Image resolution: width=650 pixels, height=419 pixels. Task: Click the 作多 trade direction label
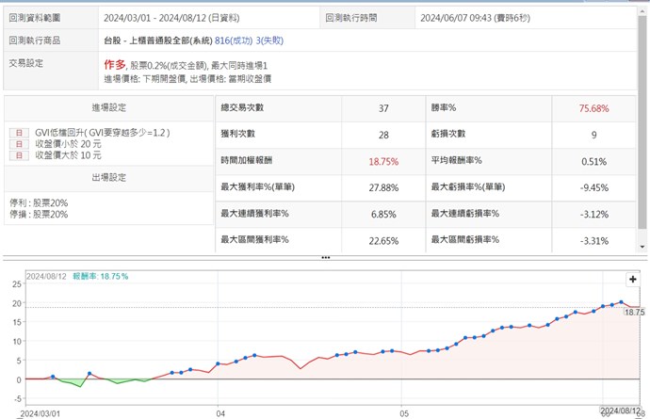pos(114,64)
